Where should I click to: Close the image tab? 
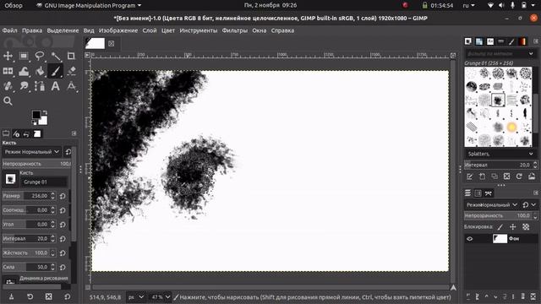pyautogui.click(x=111, y=43)
